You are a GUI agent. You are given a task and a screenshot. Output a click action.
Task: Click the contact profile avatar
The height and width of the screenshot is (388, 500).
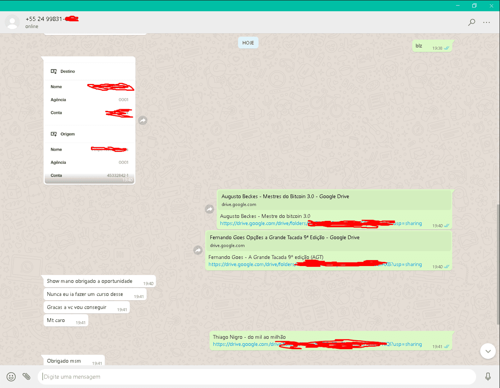point(12,22)
